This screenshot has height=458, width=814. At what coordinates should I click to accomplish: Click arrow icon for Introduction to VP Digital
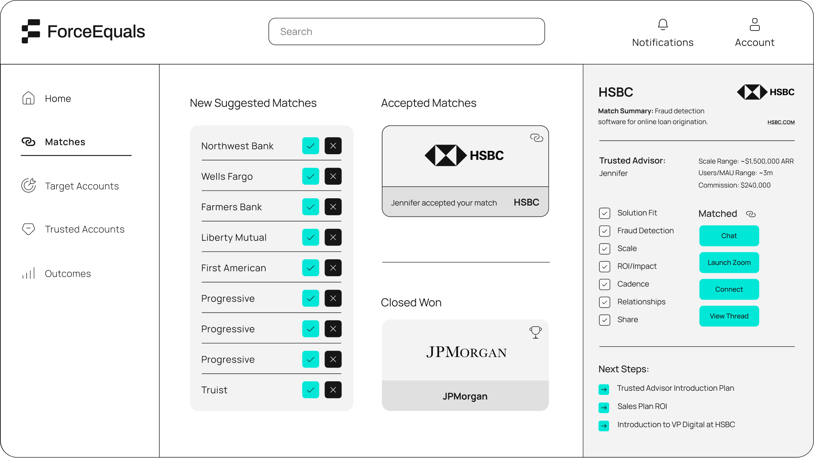tap(604, 426)
